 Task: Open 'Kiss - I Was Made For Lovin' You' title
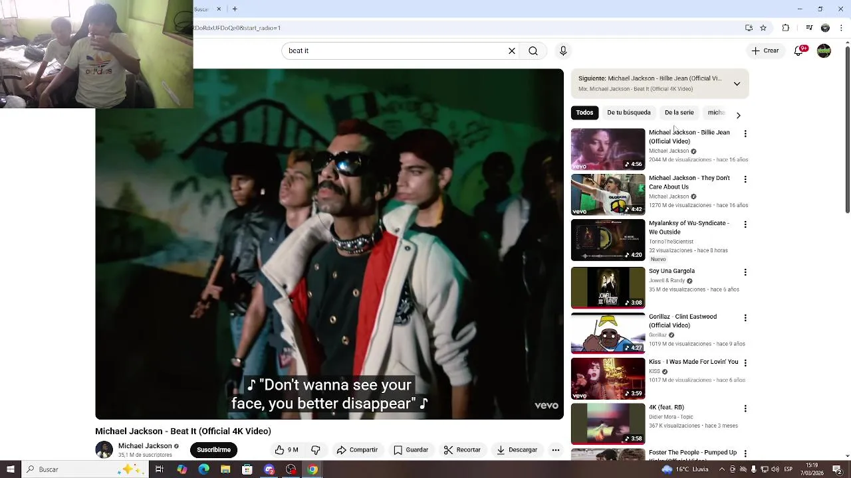pos(693,362)
